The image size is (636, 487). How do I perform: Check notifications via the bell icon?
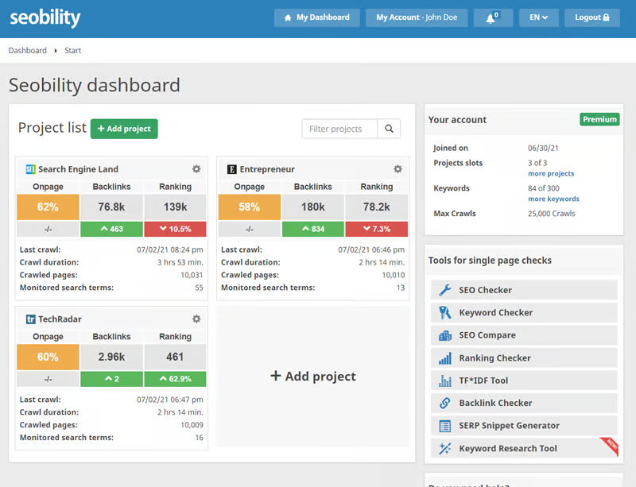click(492, 17)
